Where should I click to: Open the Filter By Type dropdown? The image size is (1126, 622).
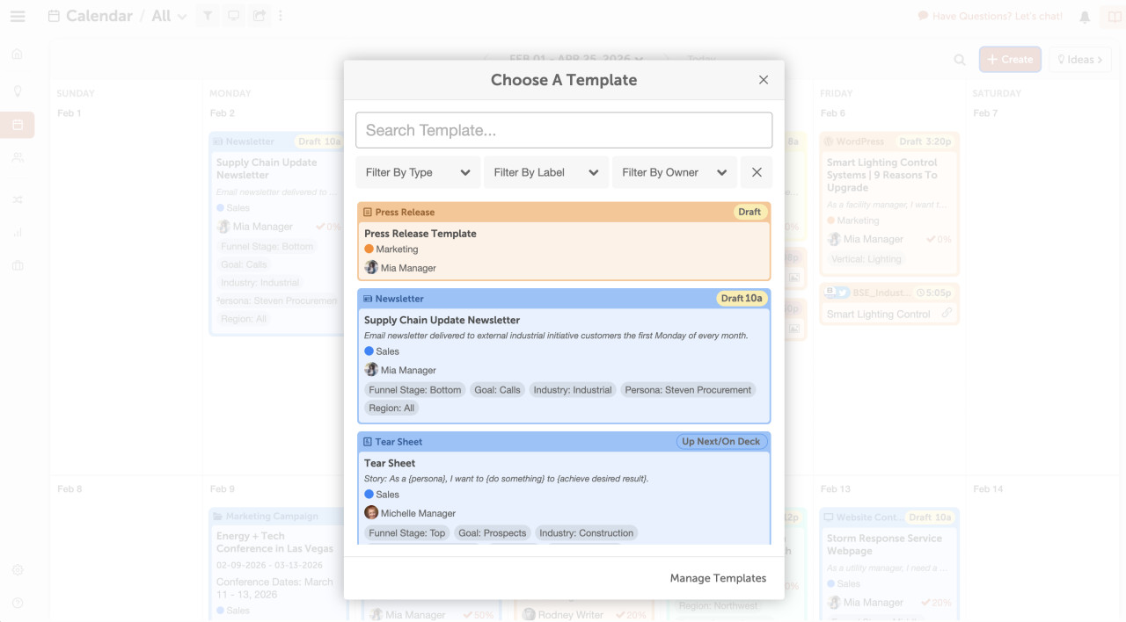click(x=418, y=172)
